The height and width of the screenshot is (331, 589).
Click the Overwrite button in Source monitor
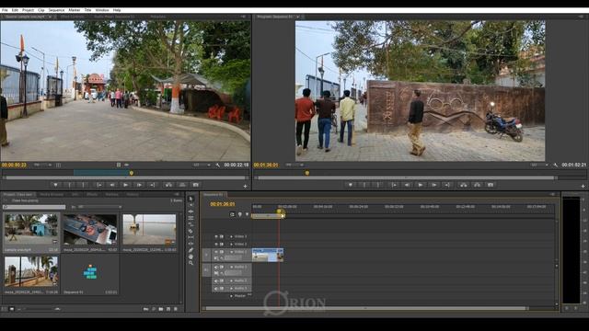pos(182,185)
